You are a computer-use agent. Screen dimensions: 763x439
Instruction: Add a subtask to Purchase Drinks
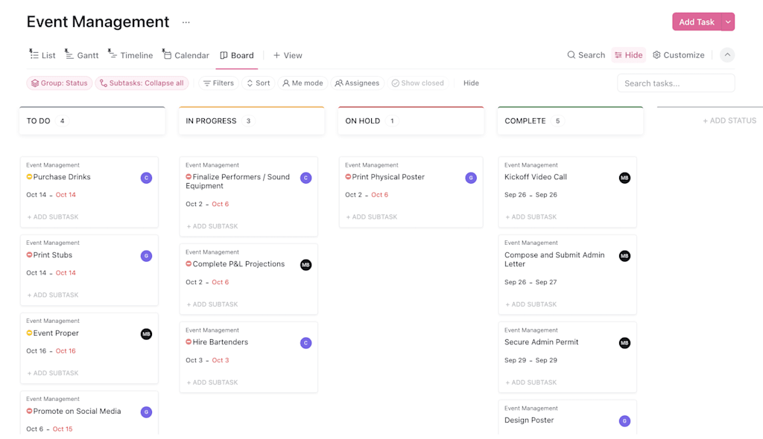coord(53,217)
